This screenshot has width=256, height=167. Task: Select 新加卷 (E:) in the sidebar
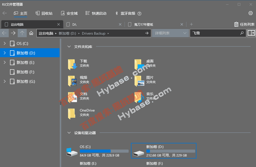coord(30,62)
